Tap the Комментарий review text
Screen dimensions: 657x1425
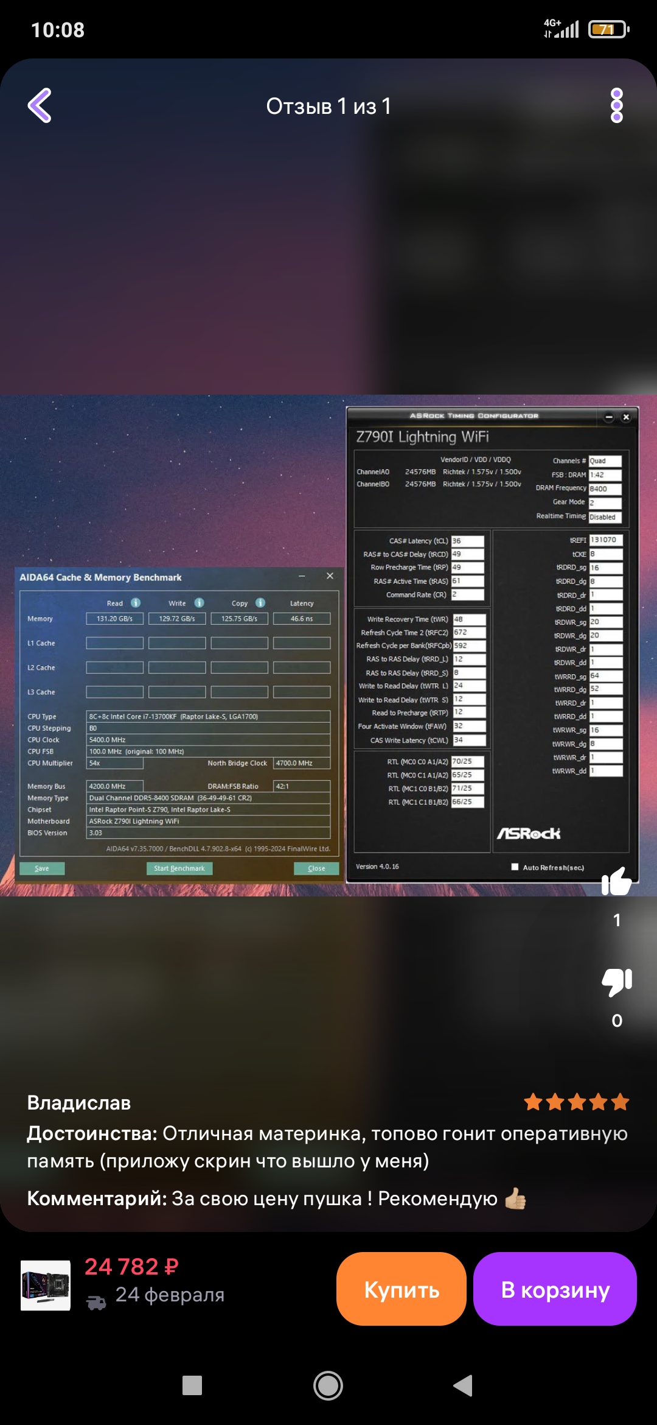point(276,1198)
